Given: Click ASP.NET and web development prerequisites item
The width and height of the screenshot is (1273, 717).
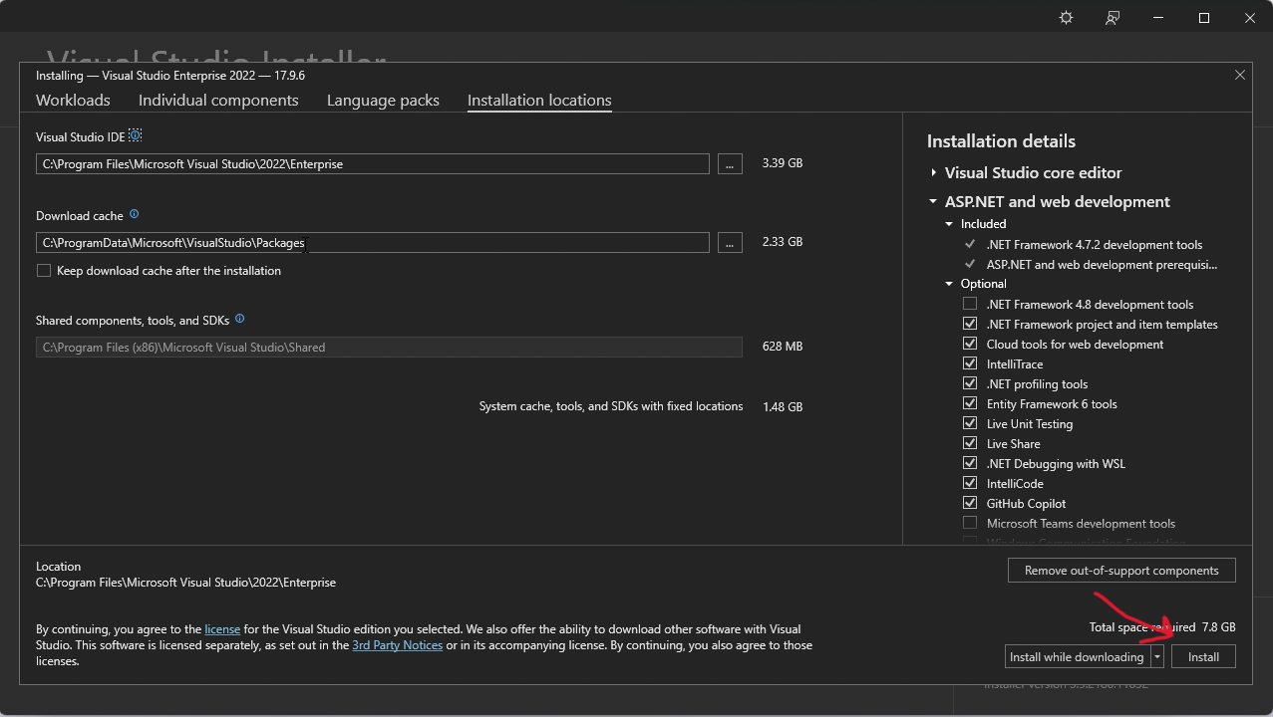Looking at the screenshot, I should (1102, 265).
